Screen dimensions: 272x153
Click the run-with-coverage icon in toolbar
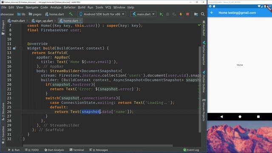pyautogui.click(x=174, y=14)
